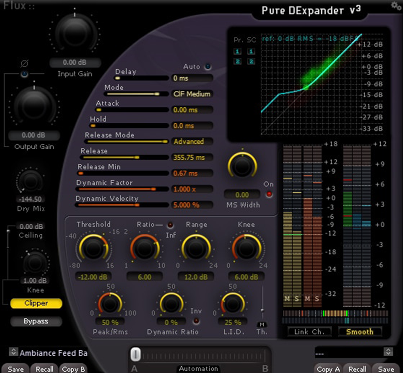Open the Mode dropdown showing CIF Medium

tap(191, 94)
